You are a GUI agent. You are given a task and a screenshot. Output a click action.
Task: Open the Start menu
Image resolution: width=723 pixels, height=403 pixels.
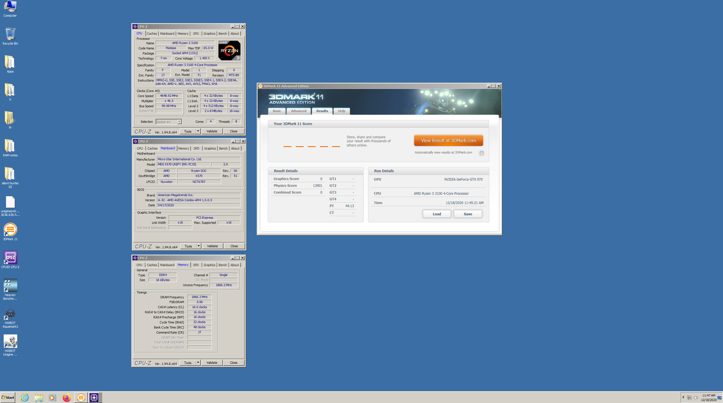pyautogui.click(x=8, y=398)
